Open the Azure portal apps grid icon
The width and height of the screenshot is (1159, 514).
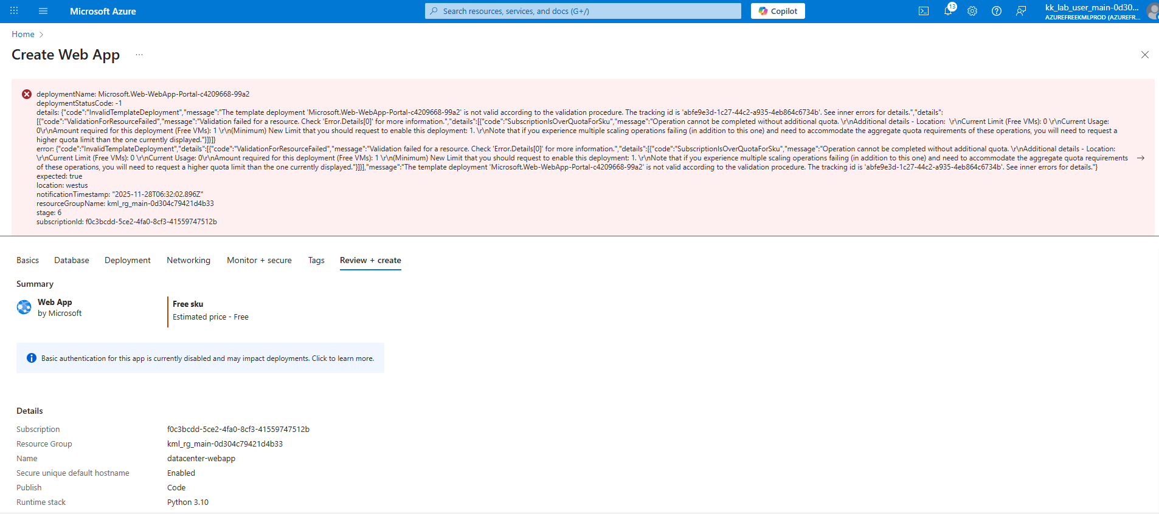(x=14, y=11)
